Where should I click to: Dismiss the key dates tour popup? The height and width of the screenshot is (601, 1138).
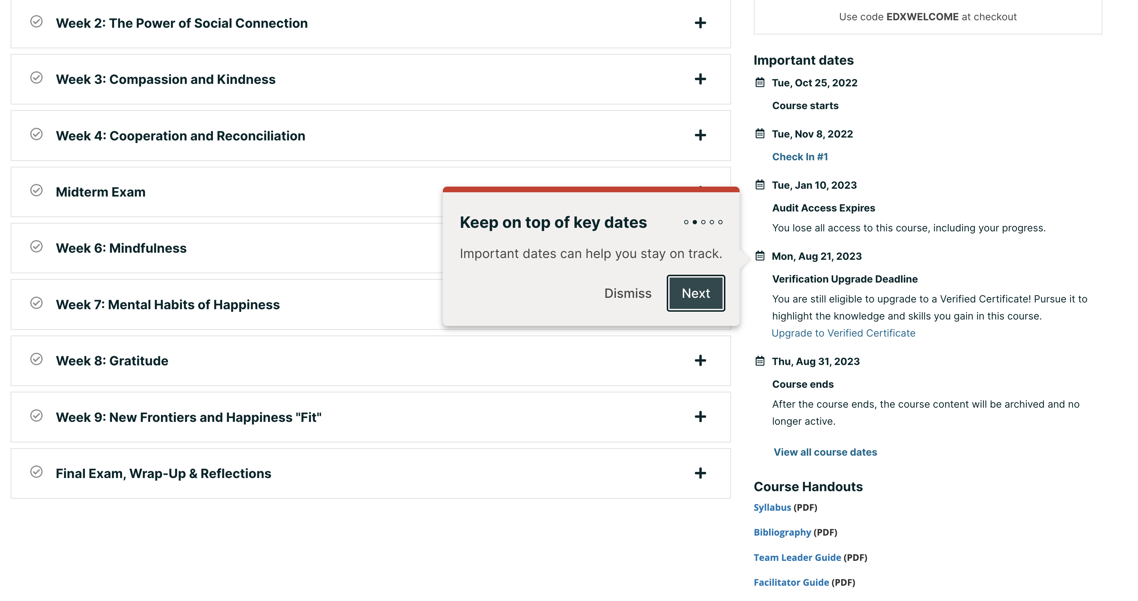(x=627, y=294)
